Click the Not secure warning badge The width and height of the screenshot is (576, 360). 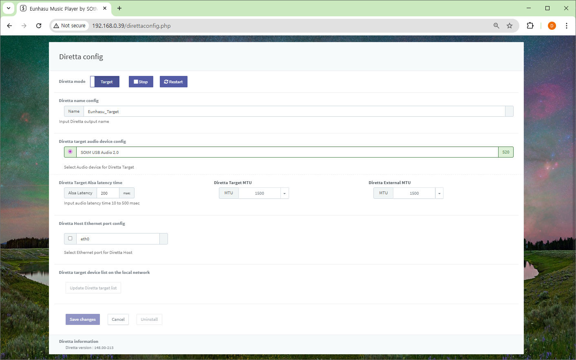coord(70,26)
